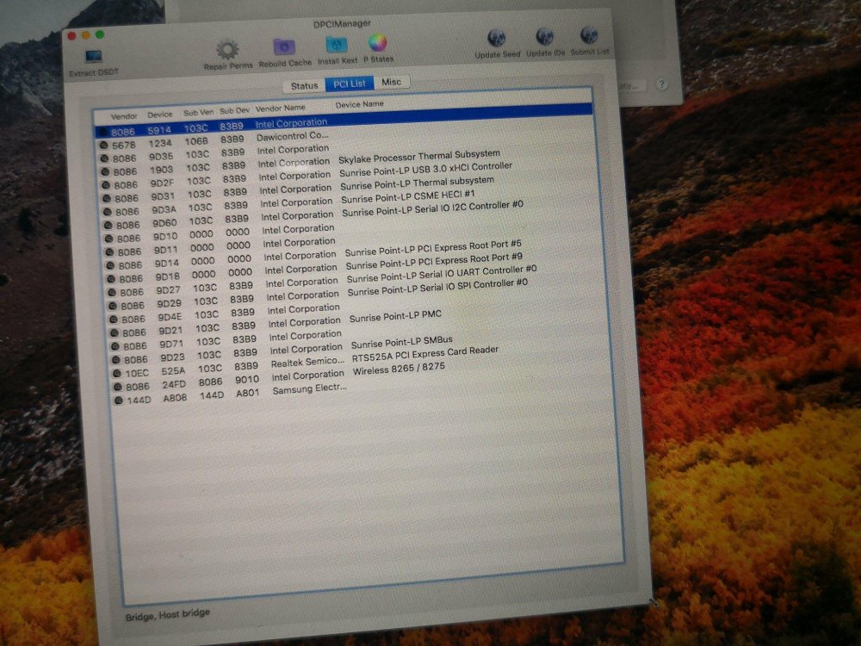Click the round icon on the 10EC row

click(x=117, y=374)
